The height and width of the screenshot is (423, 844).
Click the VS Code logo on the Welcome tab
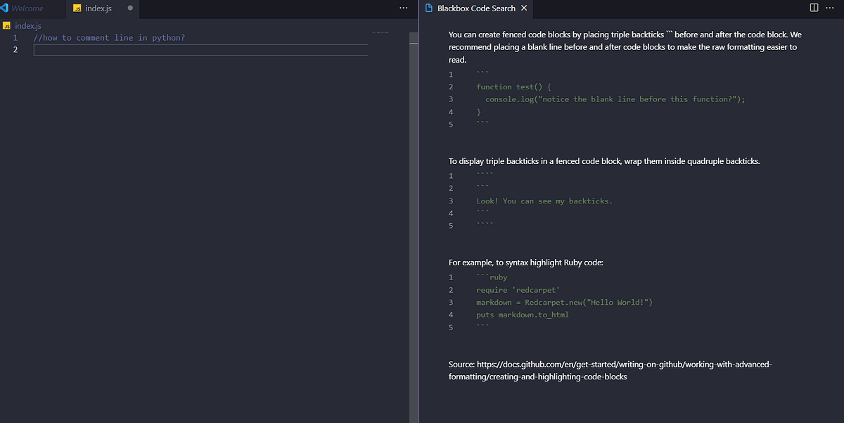coord(6,9)
